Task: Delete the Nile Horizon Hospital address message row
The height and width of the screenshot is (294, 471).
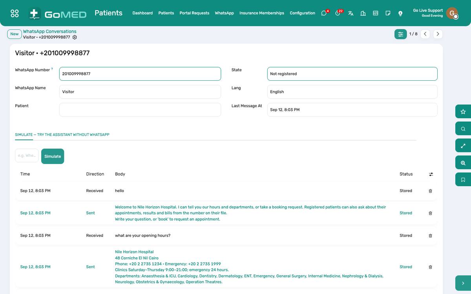Action: pos(430,267)
